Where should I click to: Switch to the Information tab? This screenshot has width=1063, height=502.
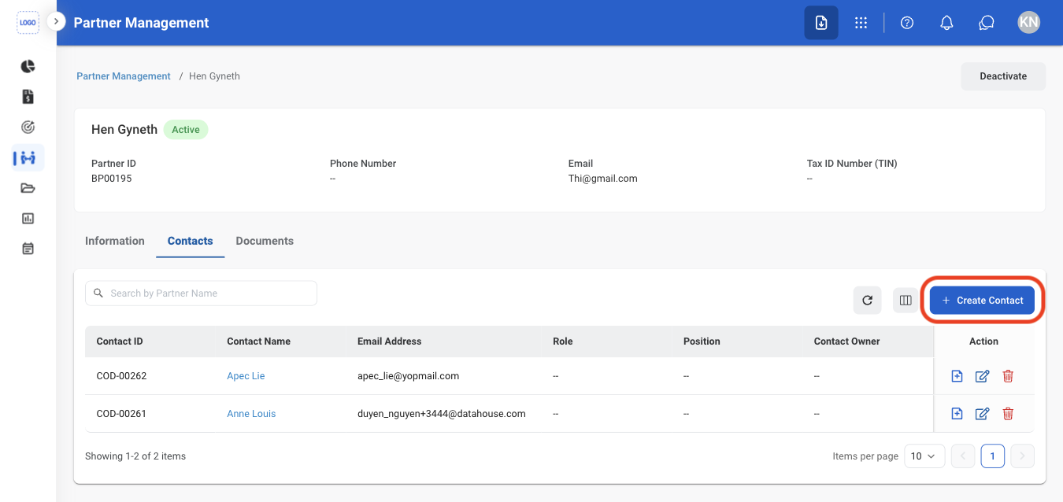tap(115, 241)
